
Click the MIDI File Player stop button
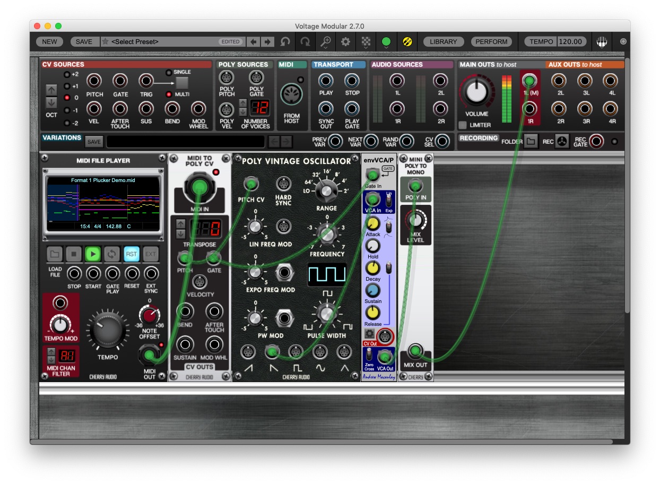tap(74, 254)
